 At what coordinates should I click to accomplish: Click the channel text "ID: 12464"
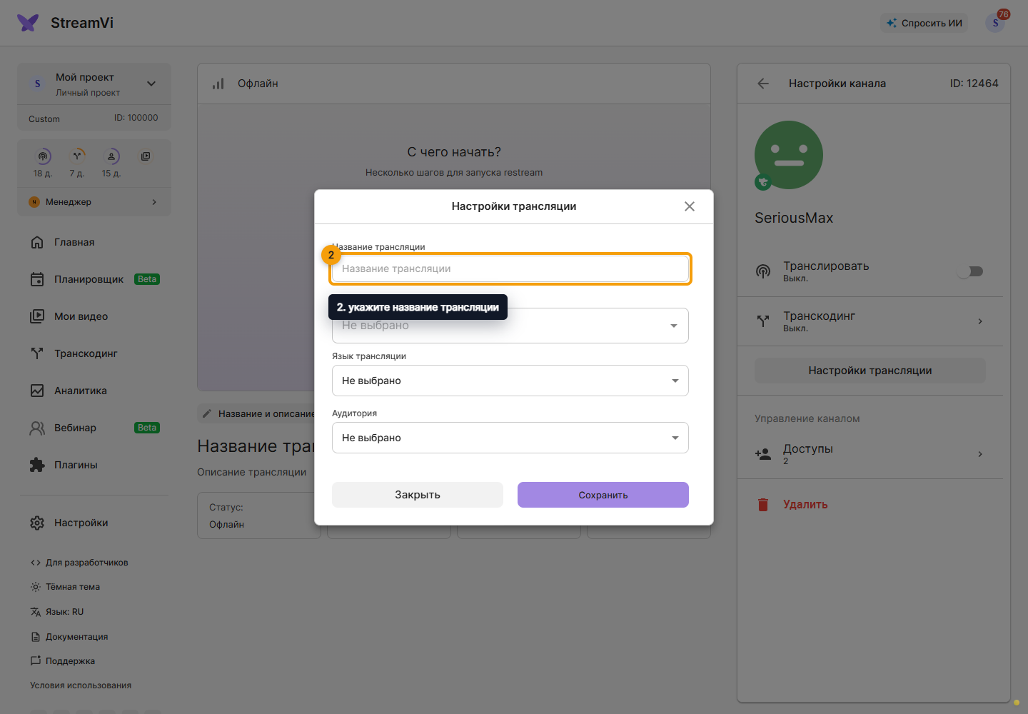click(974, 84)
